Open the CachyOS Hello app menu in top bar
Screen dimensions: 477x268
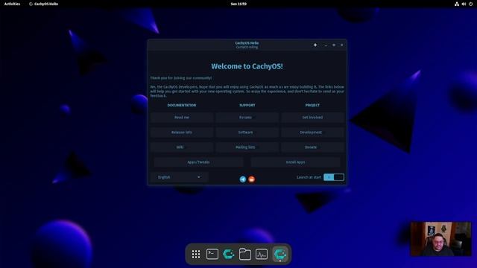point(43,4)
